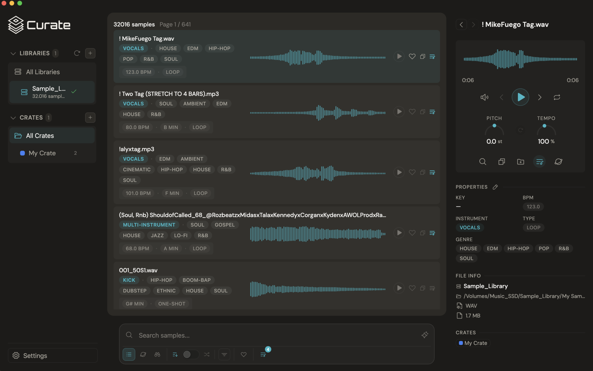Collapse the LIBRARIES section chevron

click(13, 53)
